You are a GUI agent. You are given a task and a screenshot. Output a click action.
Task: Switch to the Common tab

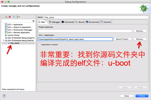click(106, 22)
